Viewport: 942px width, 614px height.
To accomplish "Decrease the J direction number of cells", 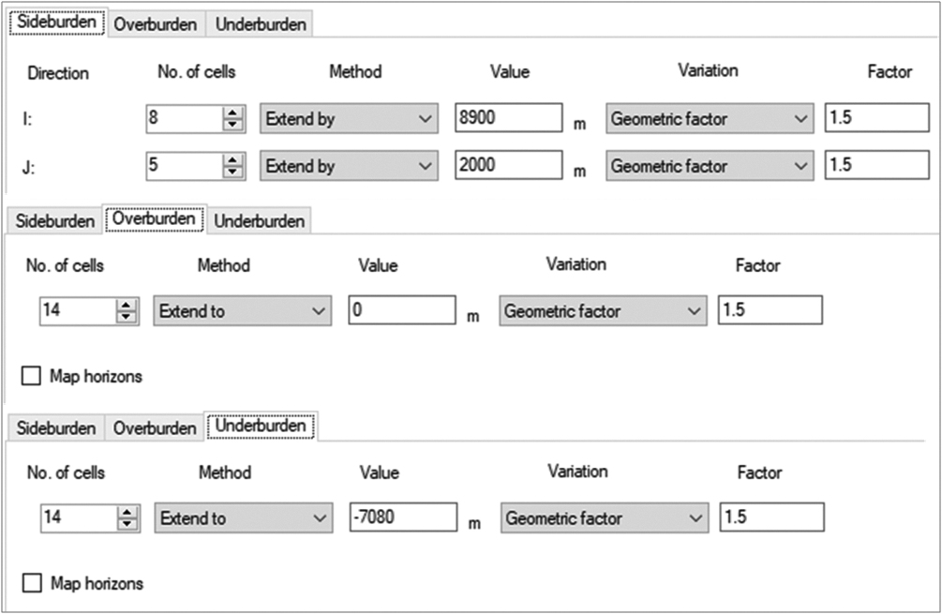I will tap(233, 172).
